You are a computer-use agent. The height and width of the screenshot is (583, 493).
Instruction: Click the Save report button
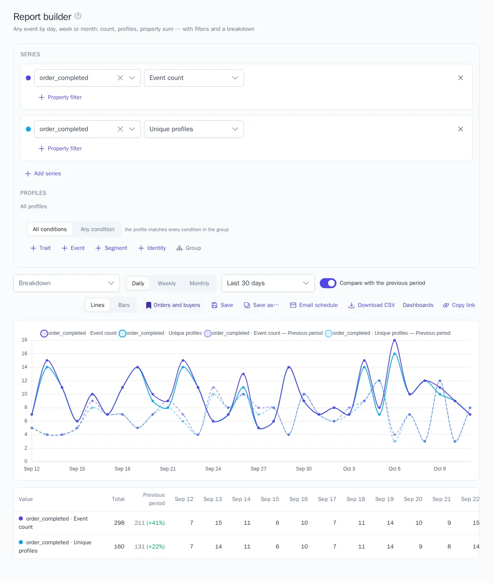pyautogui.click(x=222, y=305)
